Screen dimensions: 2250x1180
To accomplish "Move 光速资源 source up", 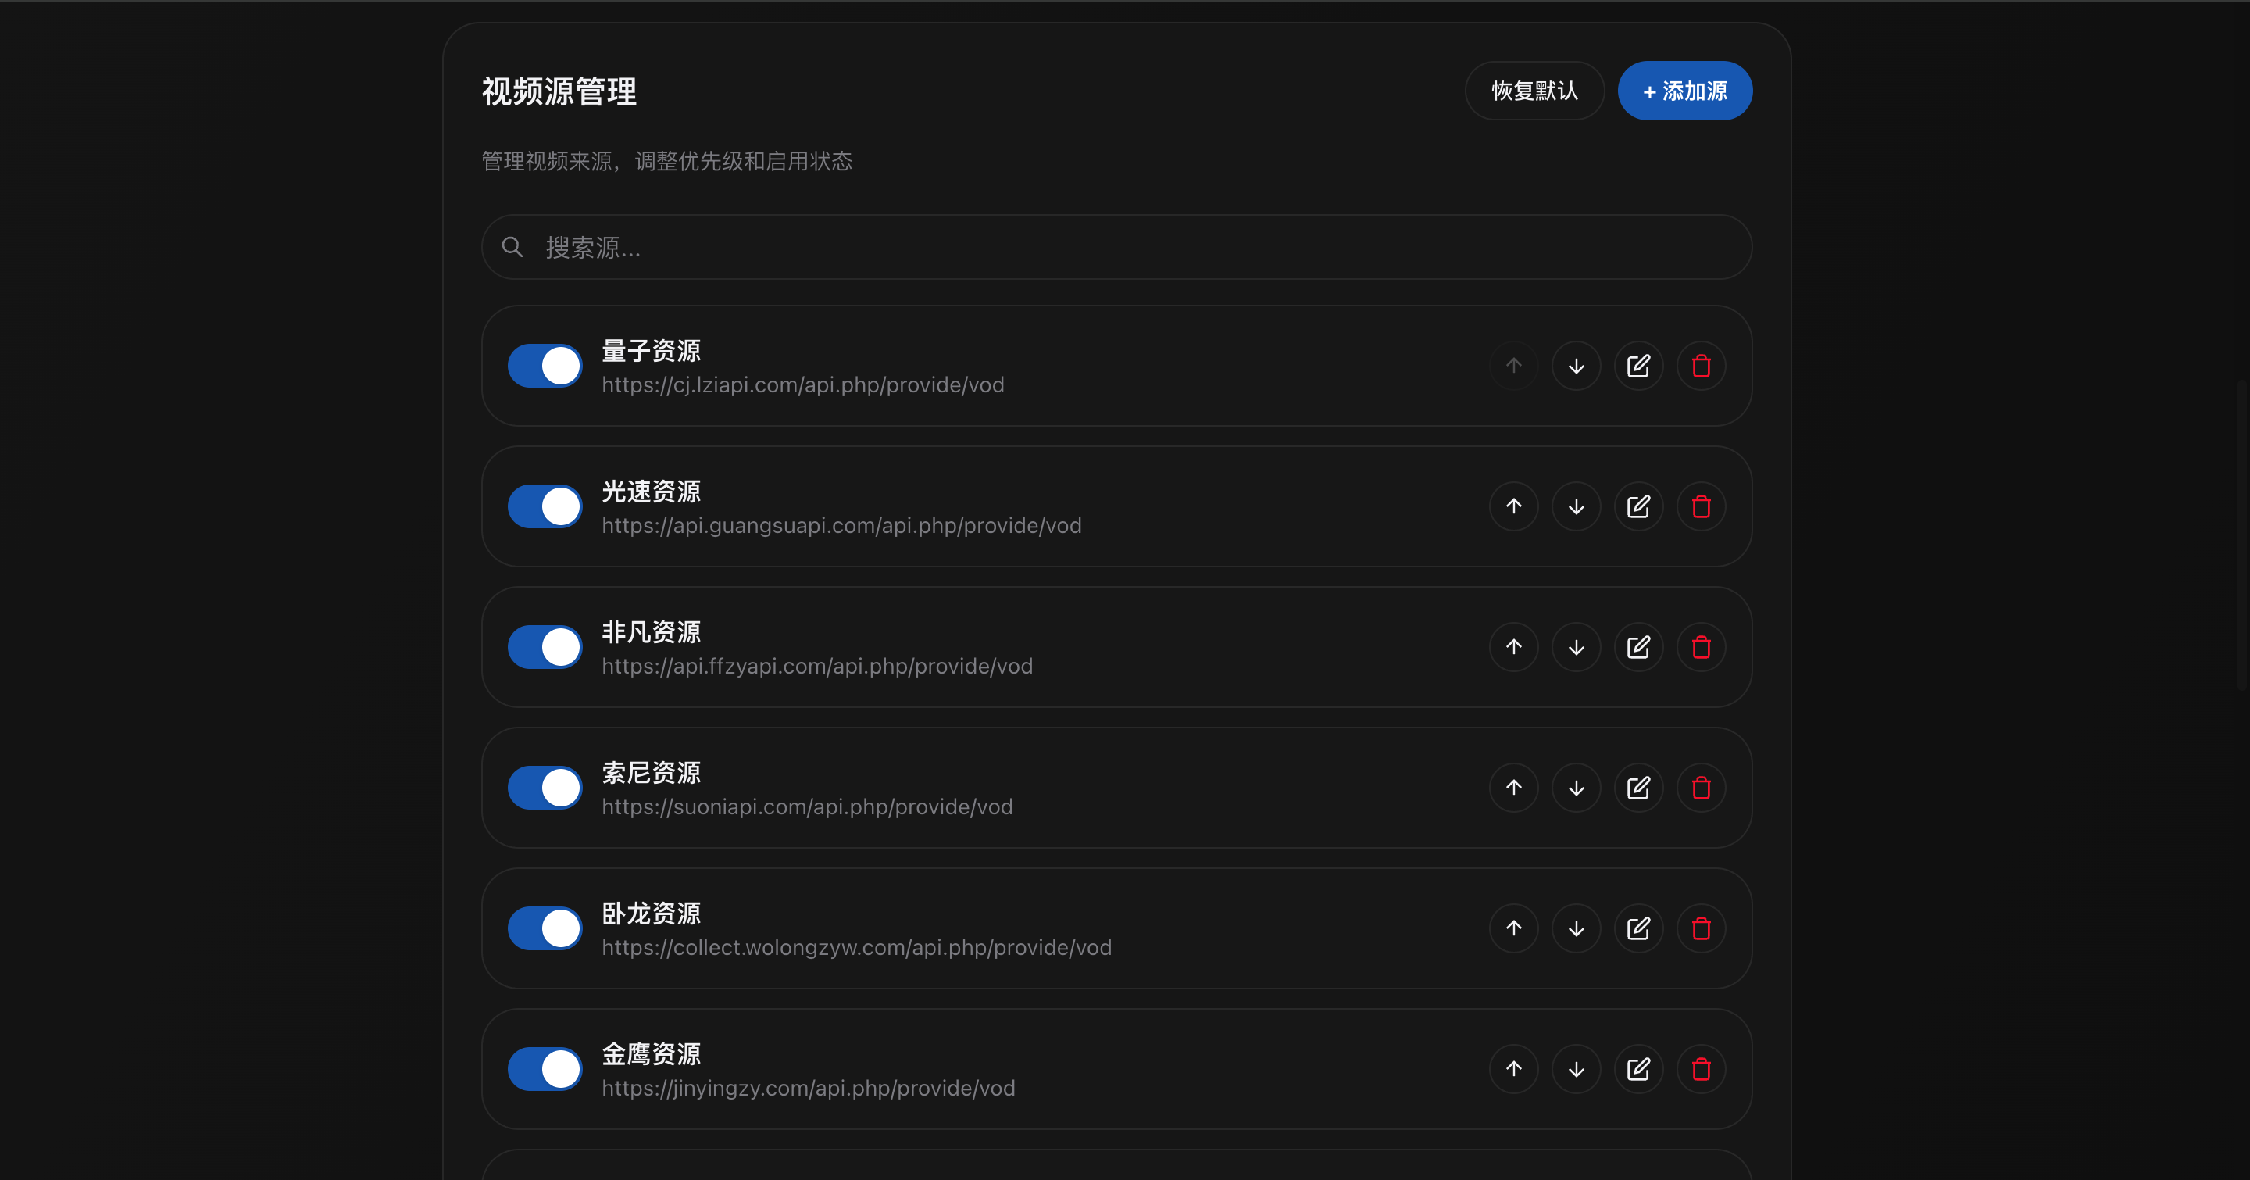I will tap(1514, 506).
